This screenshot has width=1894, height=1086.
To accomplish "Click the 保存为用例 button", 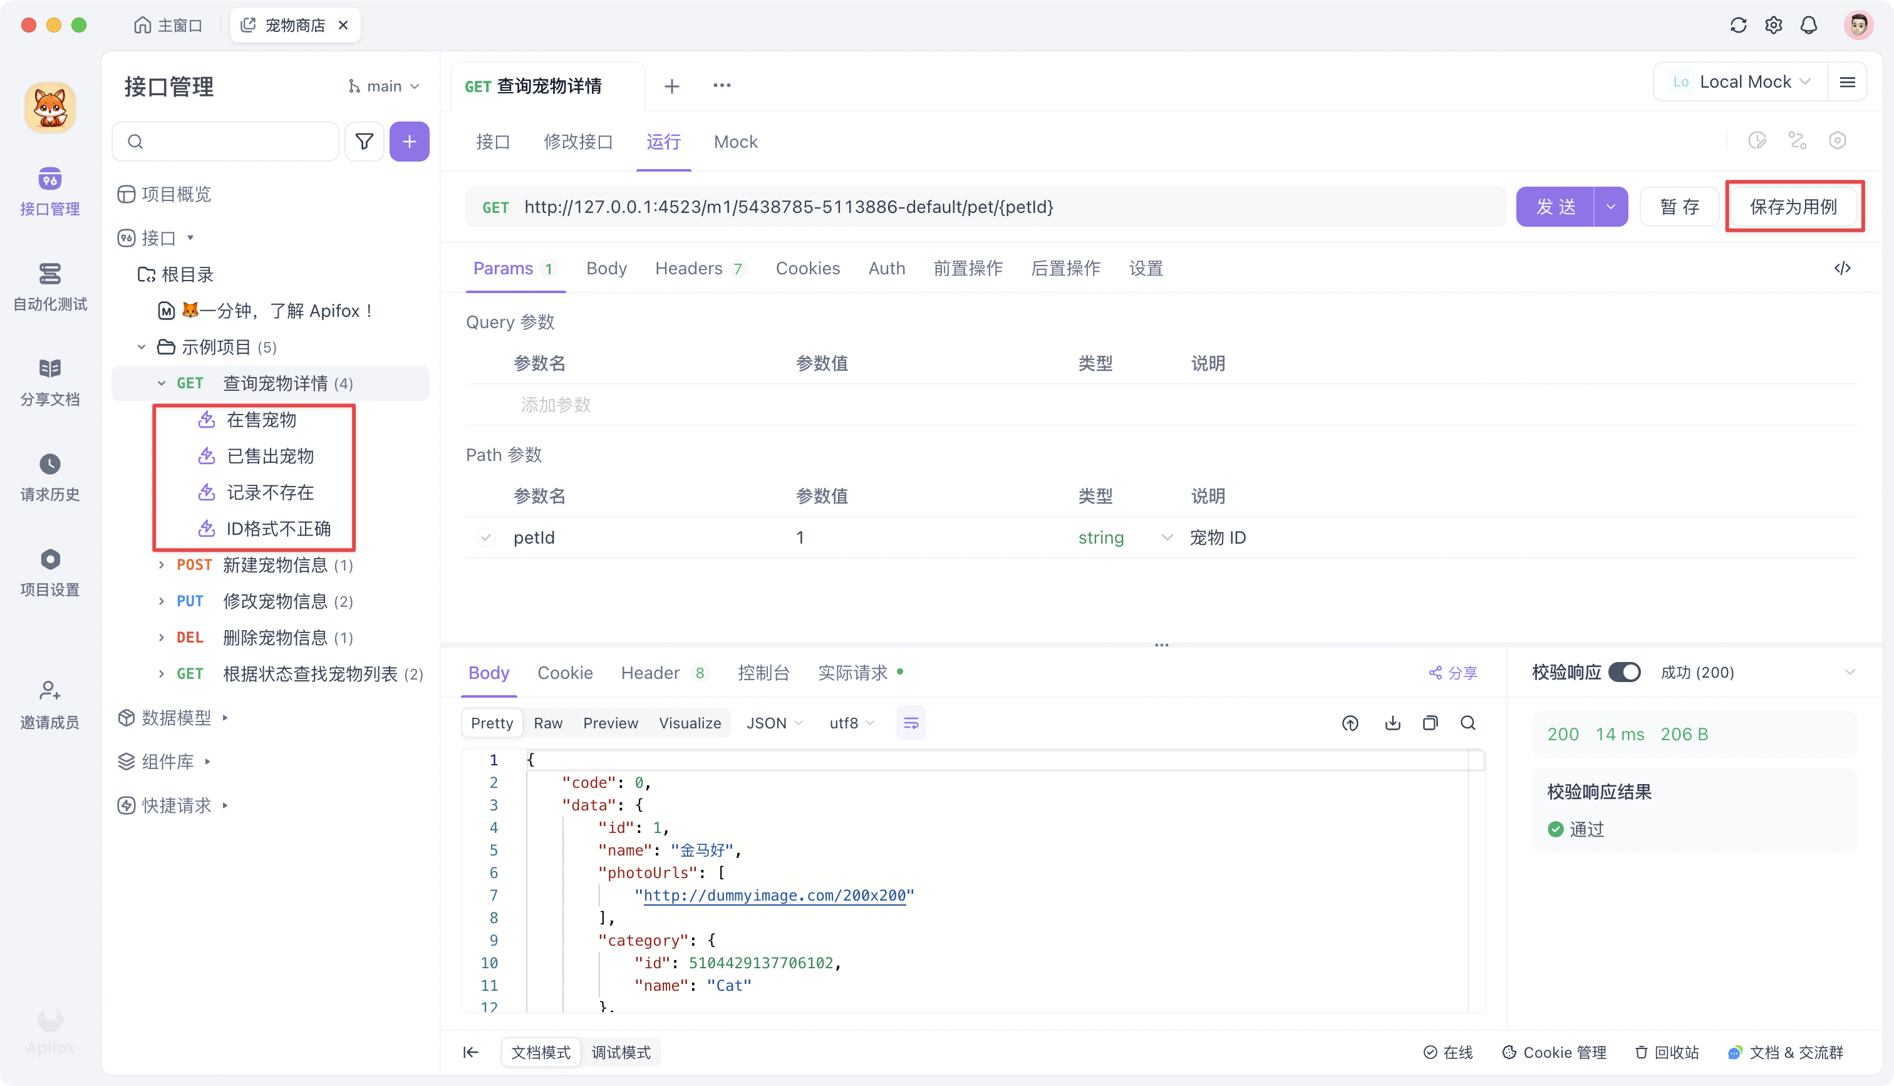I will (1793, 207).
